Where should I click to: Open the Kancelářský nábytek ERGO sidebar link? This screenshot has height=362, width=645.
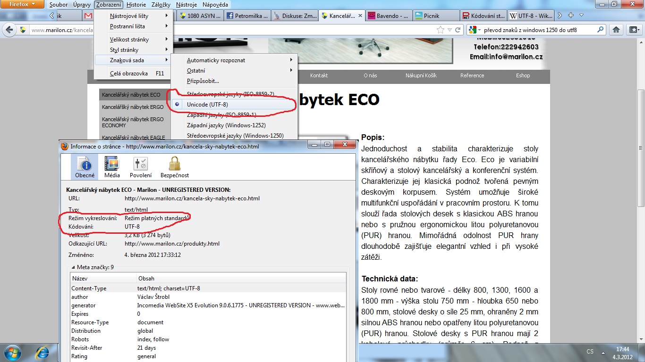tap(133, 107)
